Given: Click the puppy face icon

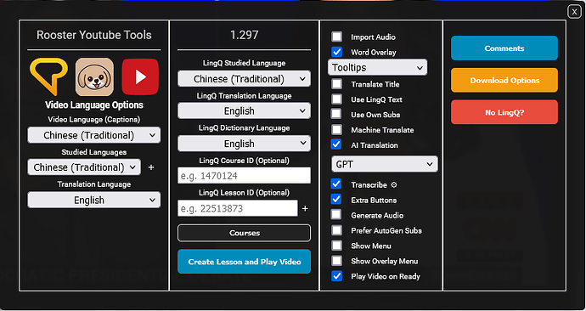Looking at the screenshot, I should click(x=94, y=76).
